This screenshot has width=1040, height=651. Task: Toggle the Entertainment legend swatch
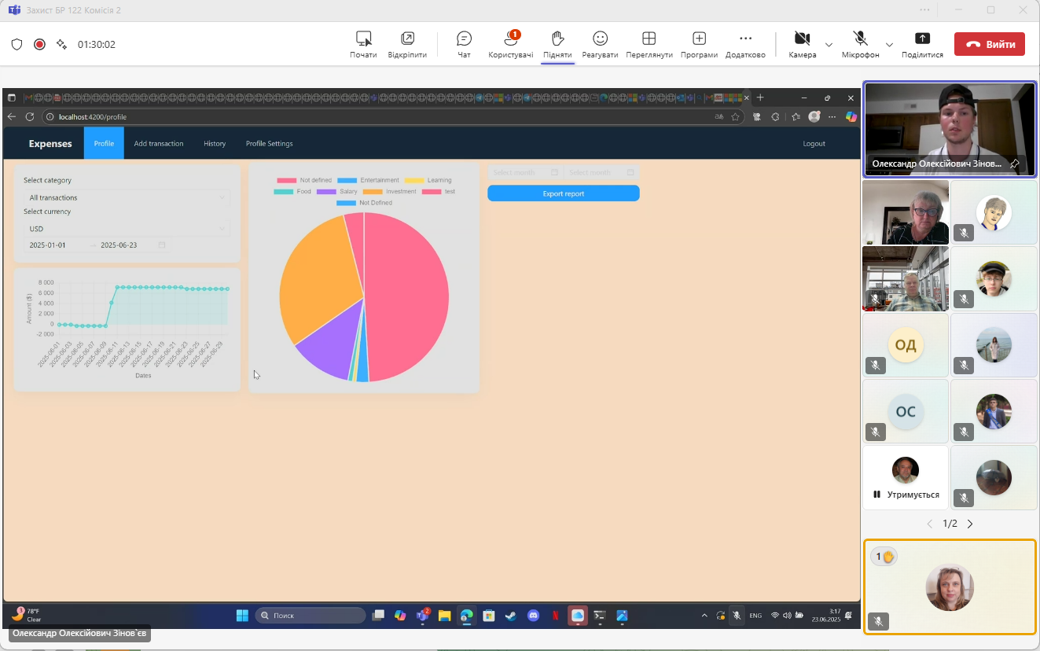pos(347,180)
